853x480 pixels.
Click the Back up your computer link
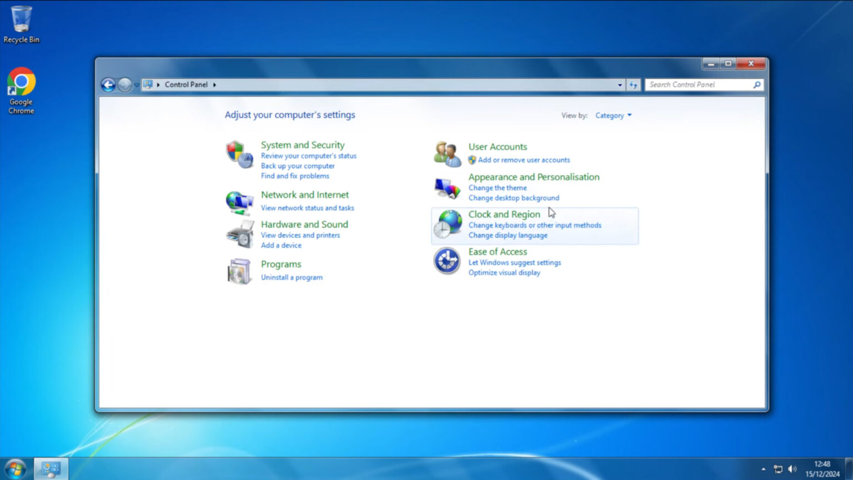298,165
